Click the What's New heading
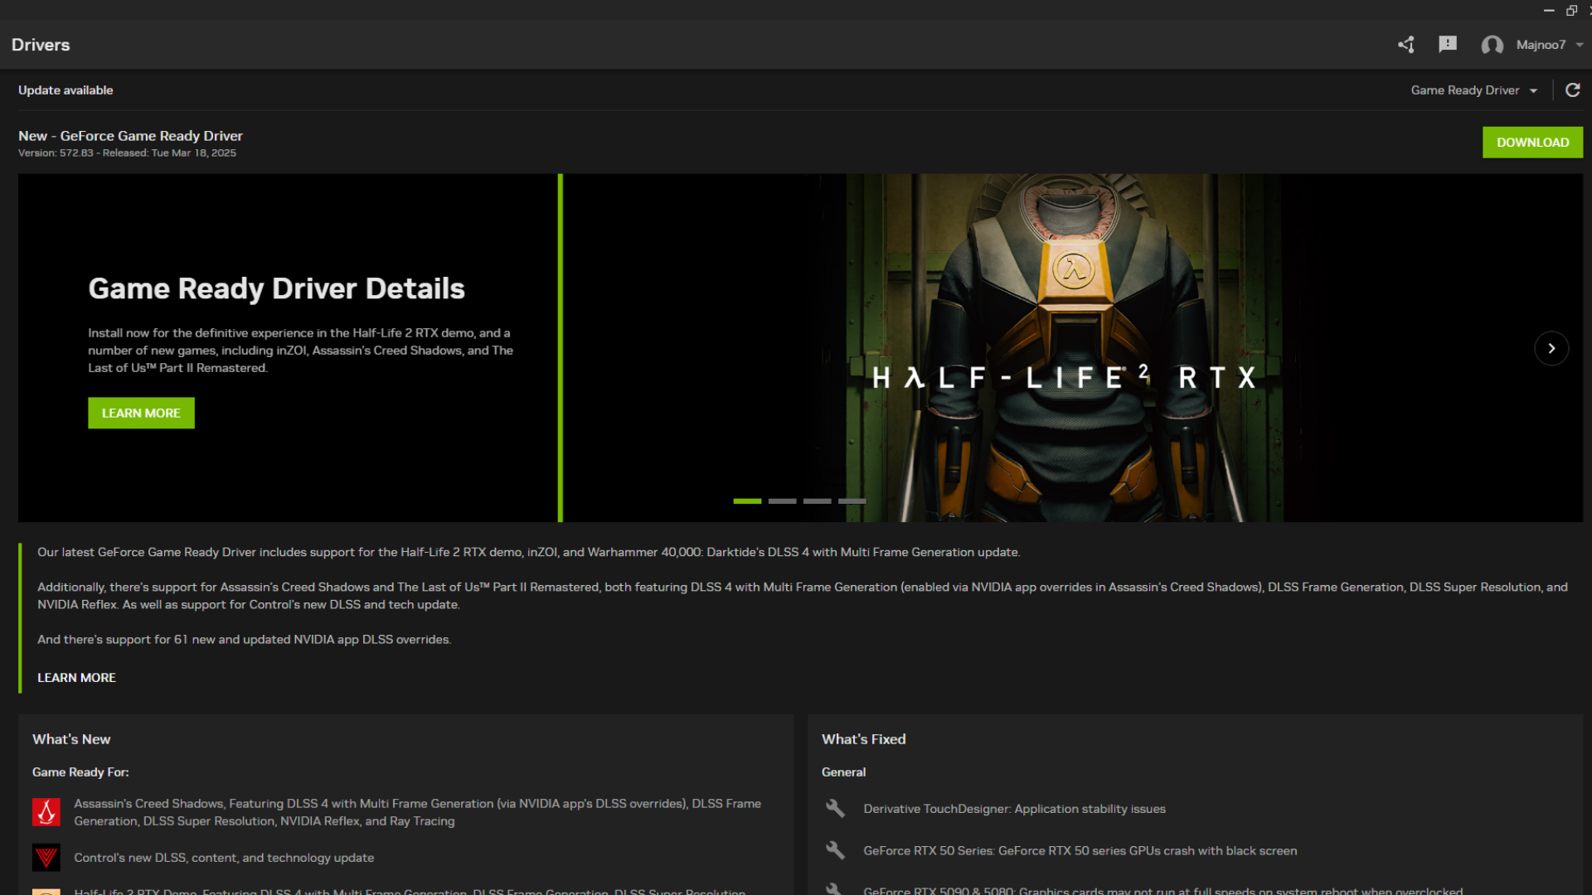 (x=71, y=739)
